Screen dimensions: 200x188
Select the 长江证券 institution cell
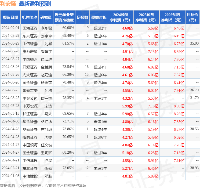click(30, 114)
